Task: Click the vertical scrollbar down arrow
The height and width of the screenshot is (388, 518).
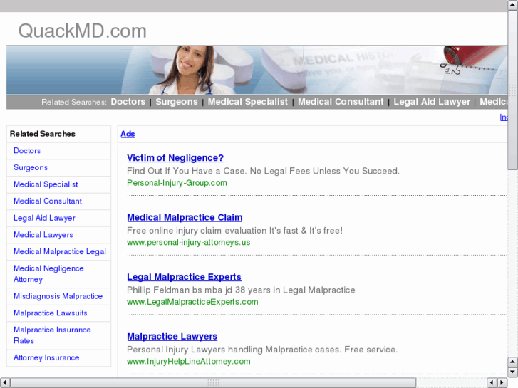Action: tap(512, 372)
